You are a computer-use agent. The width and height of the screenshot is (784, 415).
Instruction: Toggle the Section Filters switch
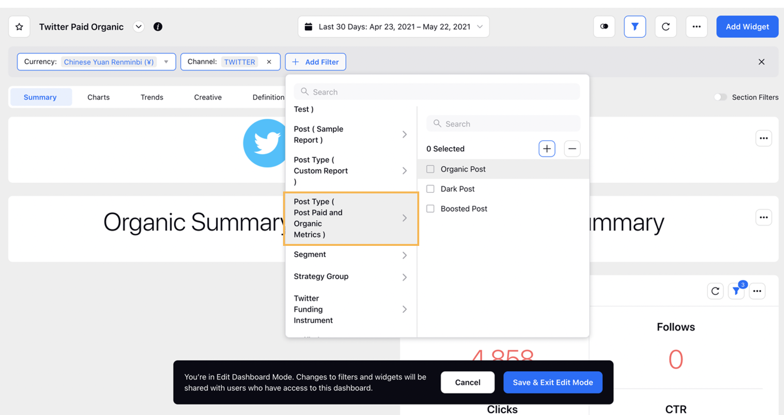(720, 97)
